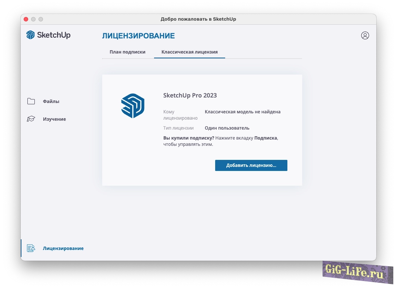The height and width of the screenshot is (288, 397).
Task: Switch to the План подписки tab
Action: point(127,52)
